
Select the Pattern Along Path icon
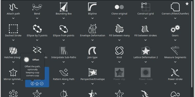coord(64,72)
